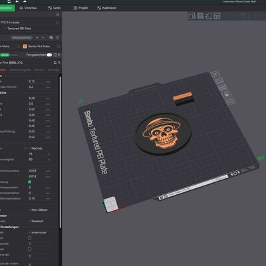Click the remove filament minus button
Image resolution: width=266 pixels, height=266 pixels.
click(x=43, y=38)
